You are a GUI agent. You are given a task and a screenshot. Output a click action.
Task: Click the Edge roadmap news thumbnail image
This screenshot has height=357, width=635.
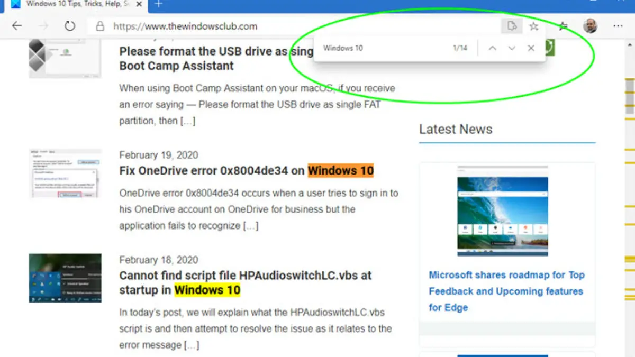(x=502, y=211)
